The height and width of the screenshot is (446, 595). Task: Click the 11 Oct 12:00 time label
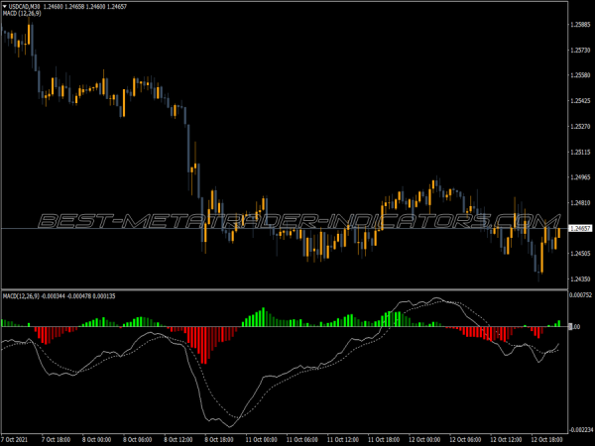(x=343, y=439)
